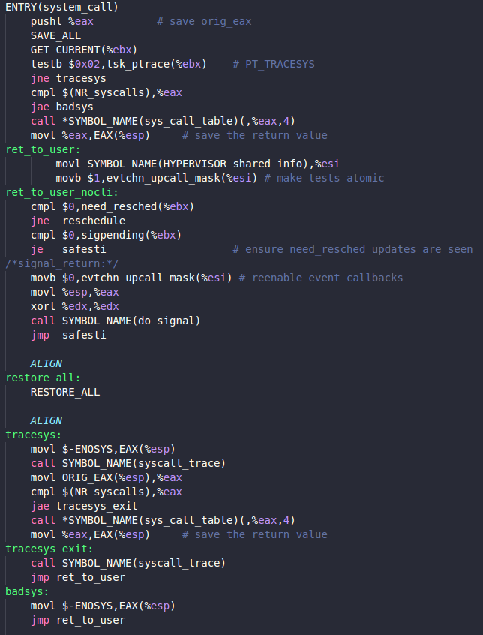Place cursor on SAVE_ALL macro

(55, 35)
